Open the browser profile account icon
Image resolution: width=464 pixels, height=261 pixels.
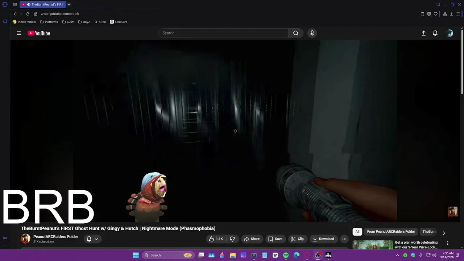[x=445, y=14]
